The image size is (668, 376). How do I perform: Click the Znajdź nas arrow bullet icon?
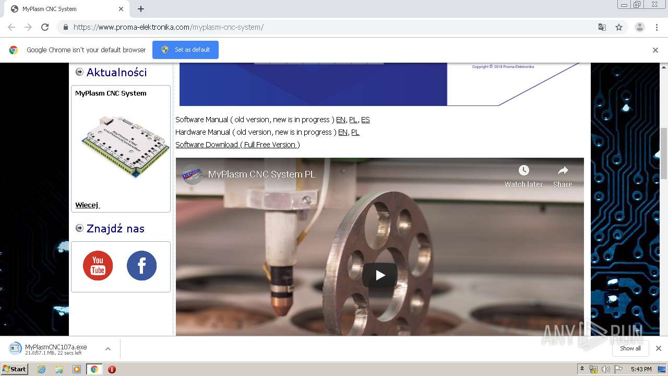click(79, 228)
